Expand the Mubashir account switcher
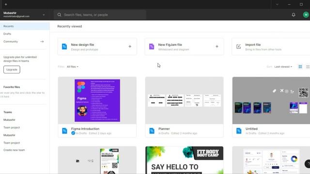Image resolution: width=310 pixels, height=174 pixels. click(x=44, y=15)
